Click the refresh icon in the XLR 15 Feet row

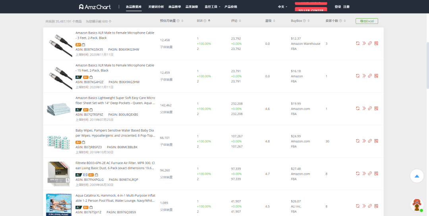(x=357, y=76)
